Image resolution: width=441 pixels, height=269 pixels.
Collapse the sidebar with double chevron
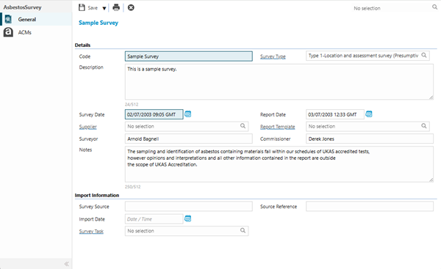pyautogui.click(x=66, y=264)
